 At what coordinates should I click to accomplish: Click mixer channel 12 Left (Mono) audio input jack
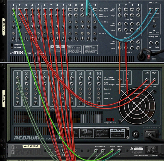[x=82, y=10]
